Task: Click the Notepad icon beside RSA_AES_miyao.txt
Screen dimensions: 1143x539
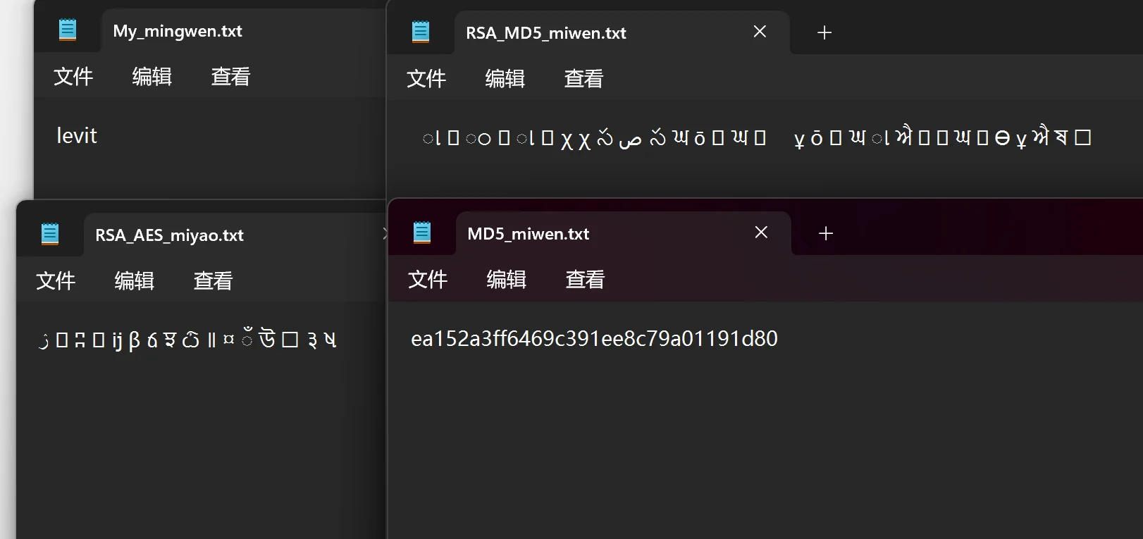Action: pos(50,234)
